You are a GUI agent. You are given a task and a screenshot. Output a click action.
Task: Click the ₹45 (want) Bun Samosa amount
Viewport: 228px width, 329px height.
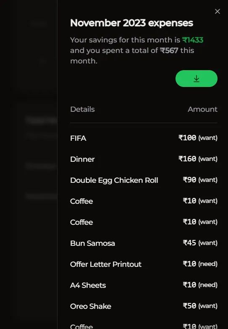(200, 243)
